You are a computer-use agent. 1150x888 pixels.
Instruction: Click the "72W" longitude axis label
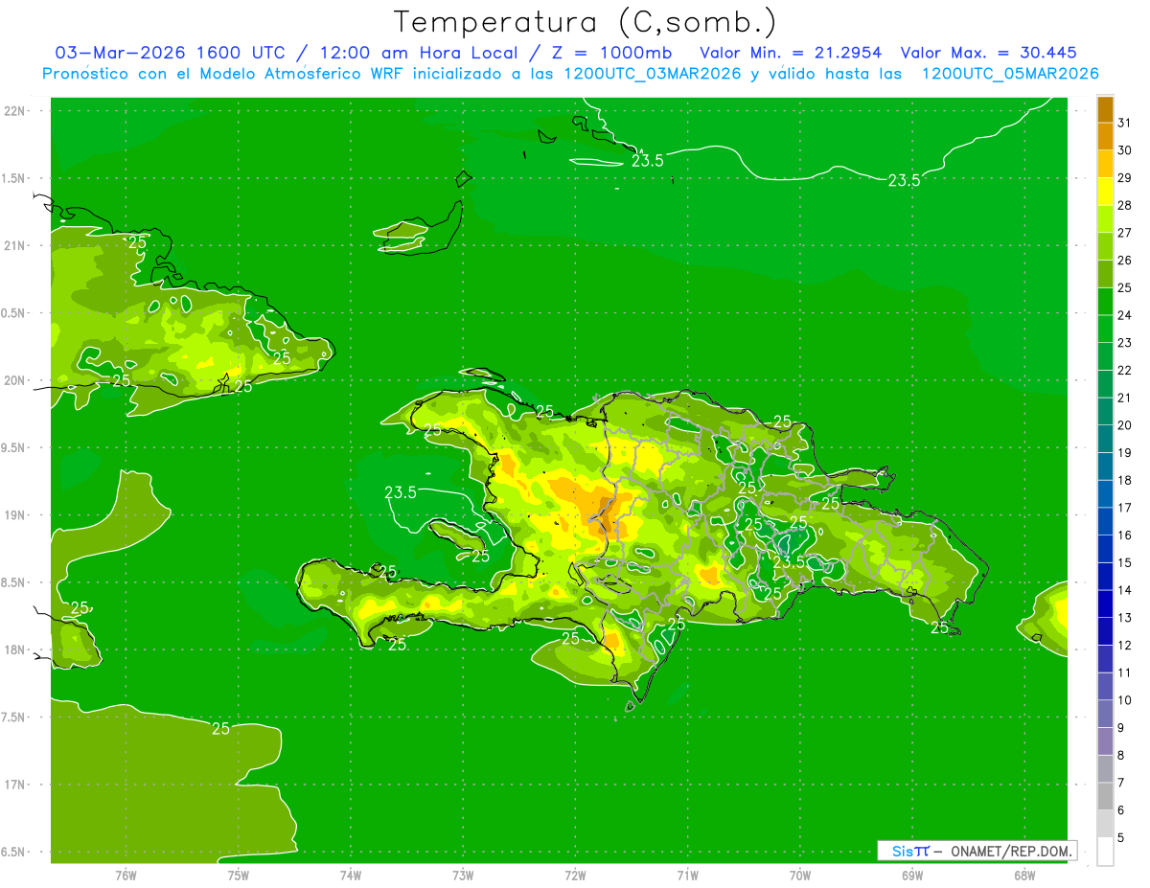pyautogui.click(x=575, y=876)
